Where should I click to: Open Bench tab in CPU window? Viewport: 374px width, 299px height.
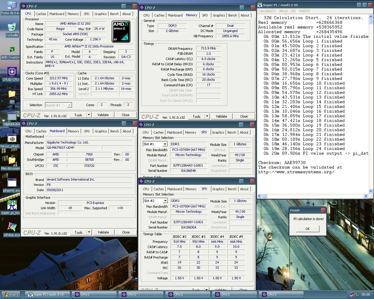(114, 14)
